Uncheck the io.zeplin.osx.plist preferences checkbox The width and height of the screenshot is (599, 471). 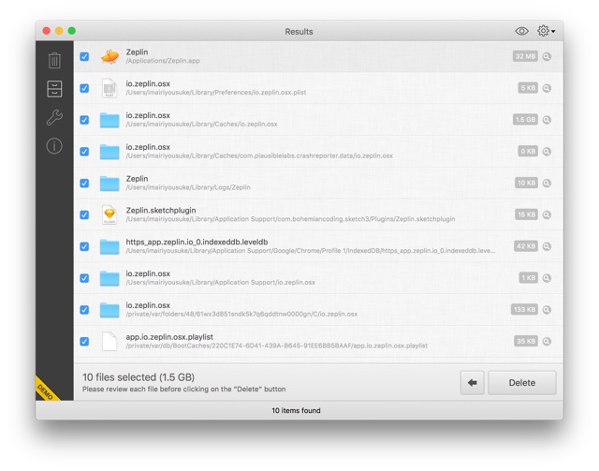pyautogui.click(x=84, y=88)
